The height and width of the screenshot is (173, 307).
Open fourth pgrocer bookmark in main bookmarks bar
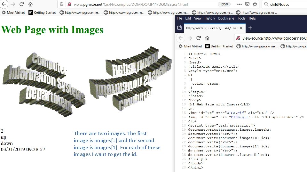coord(212,12)
